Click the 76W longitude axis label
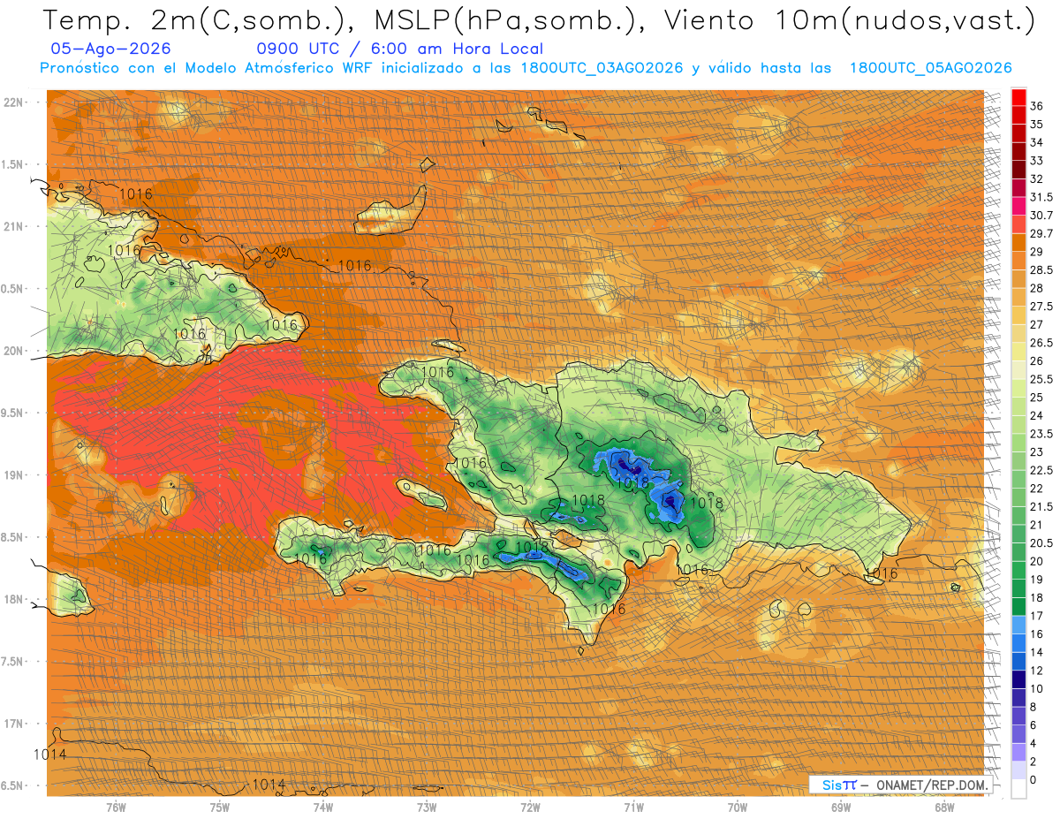The width and height of the screenshot is (1060, 819). click(x=116, y=808)
